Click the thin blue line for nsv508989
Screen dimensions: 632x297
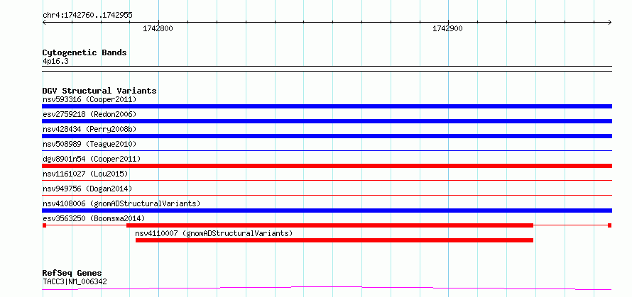click(x=327, y=151)
